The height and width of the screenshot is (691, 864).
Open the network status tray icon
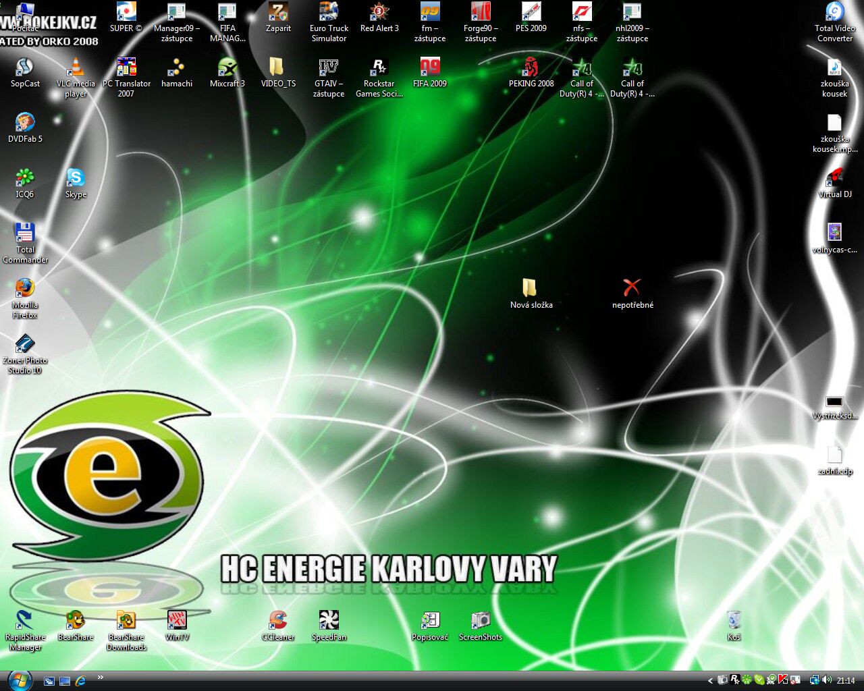[815, 680]
